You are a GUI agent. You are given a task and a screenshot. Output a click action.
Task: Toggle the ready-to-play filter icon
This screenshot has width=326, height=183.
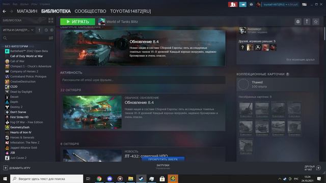[x=51, y=30]
